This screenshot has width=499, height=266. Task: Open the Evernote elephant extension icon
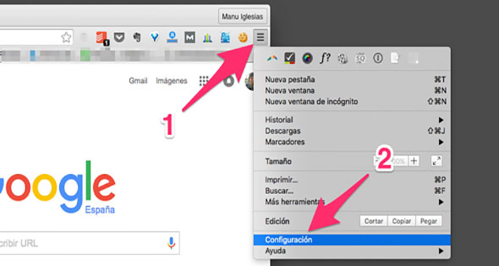[136, 37]
